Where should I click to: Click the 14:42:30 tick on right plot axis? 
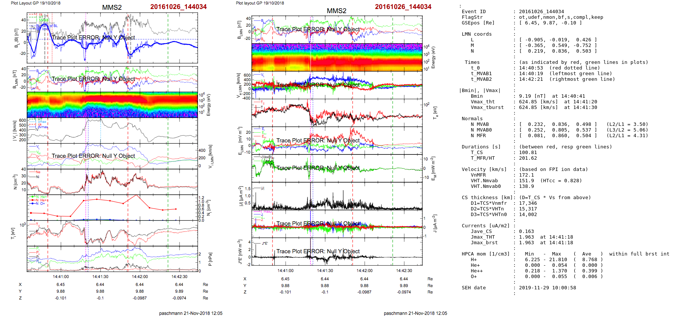pos(404,271)
